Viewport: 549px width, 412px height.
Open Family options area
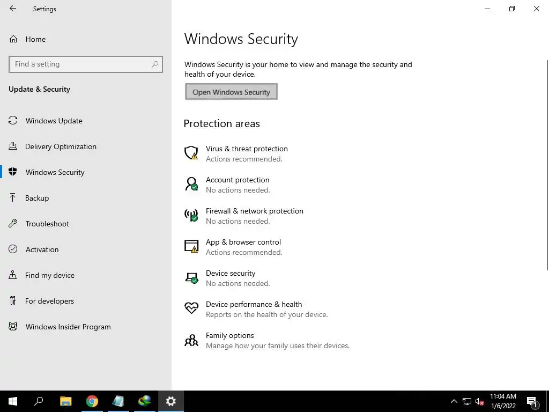[x=229, y=335]
